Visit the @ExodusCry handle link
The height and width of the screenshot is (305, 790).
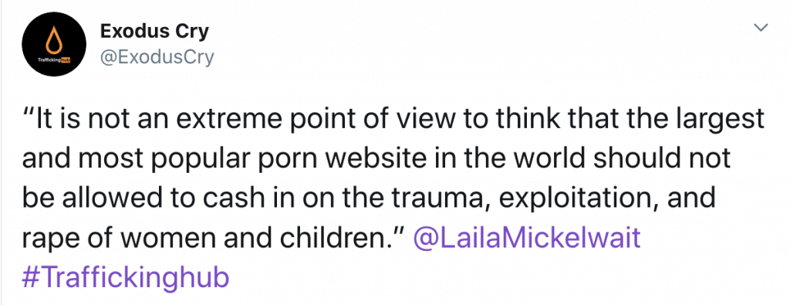pos(157,57)
